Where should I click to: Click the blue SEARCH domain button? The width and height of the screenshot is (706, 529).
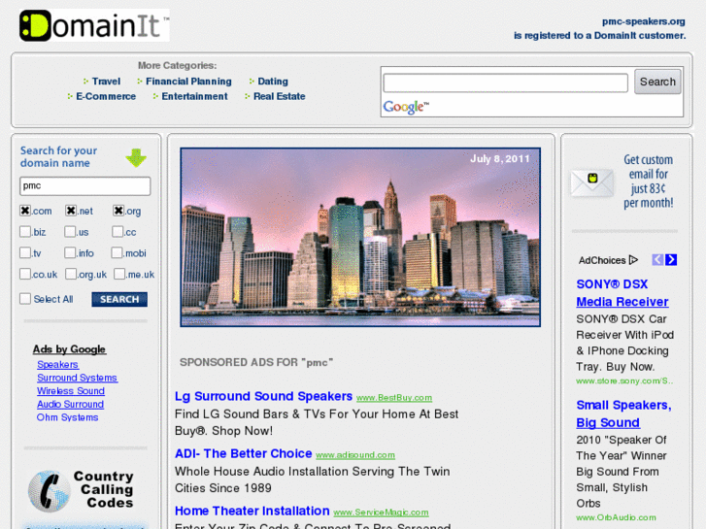[119, 300]
